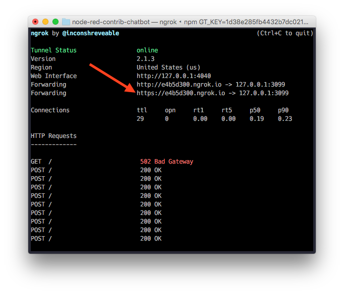This screenshot has height=294, width=344.
Task: Click the version number 2.1.3
Action: click(x=145, y=59)
